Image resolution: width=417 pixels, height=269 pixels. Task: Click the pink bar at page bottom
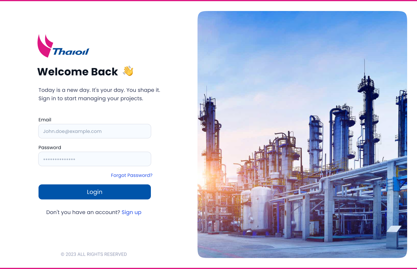click(x=209, y=268)
